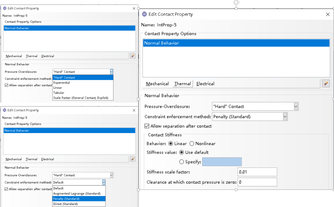
Task: Open the Electrical menu in the large dialog
Action: [205, 84]
